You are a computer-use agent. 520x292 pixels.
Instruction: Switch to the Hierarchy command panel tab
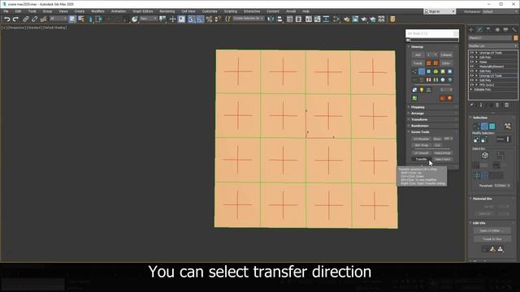488,30
